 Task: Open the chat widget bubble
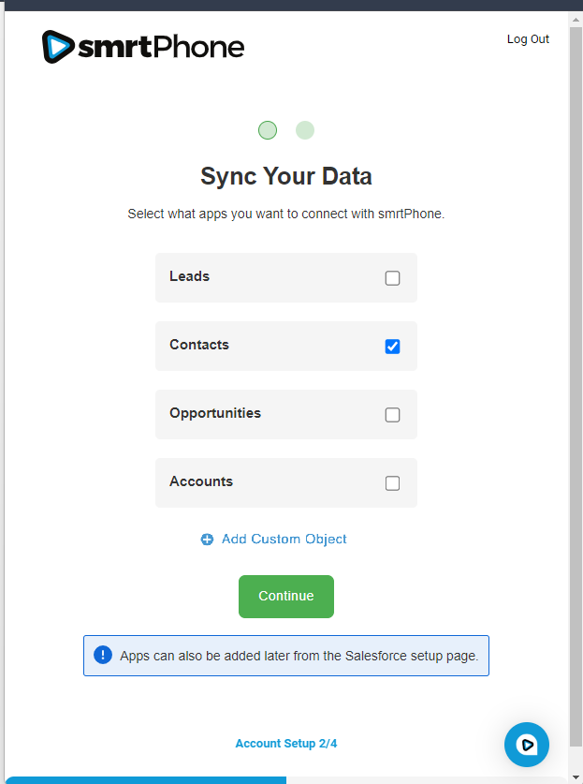point(526,745)
